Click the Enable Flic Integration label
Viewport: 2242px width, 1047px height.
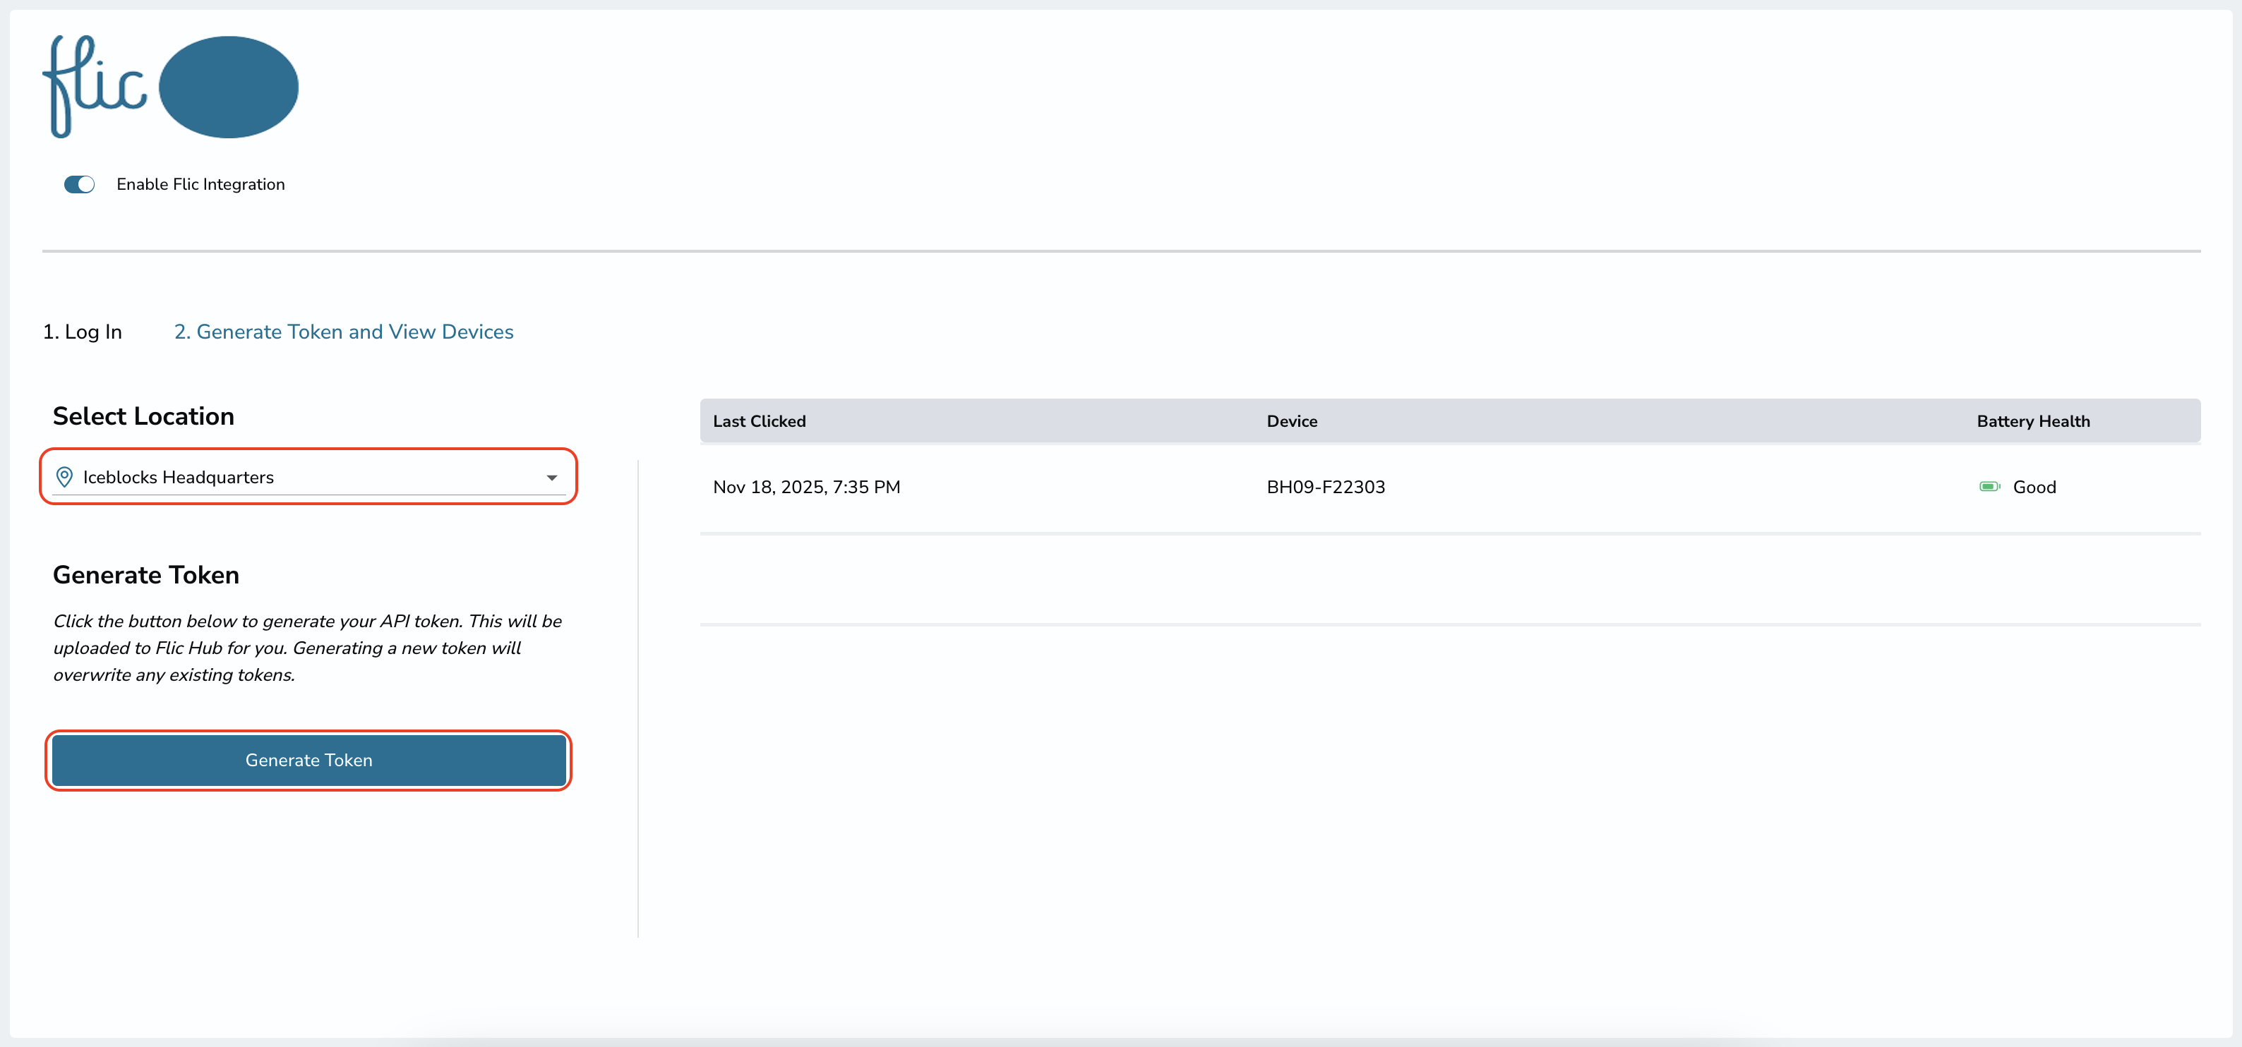point(201,184)
